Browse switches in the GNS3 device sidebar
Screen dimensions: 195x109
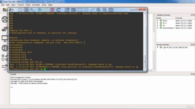tap(5, 29)
